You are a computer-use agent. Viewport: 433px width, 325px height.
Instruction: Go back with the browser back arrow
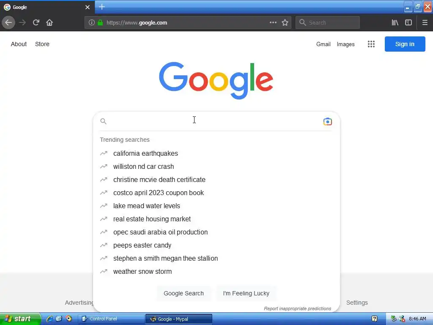click(8, 23)
